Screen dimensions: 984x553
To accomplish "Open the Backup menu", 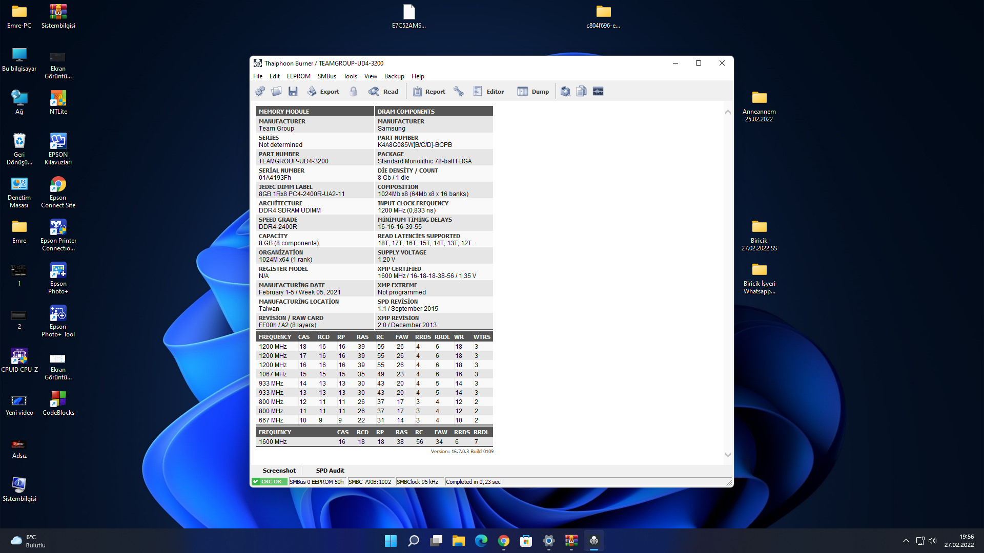I will click(x=394, y=76).
